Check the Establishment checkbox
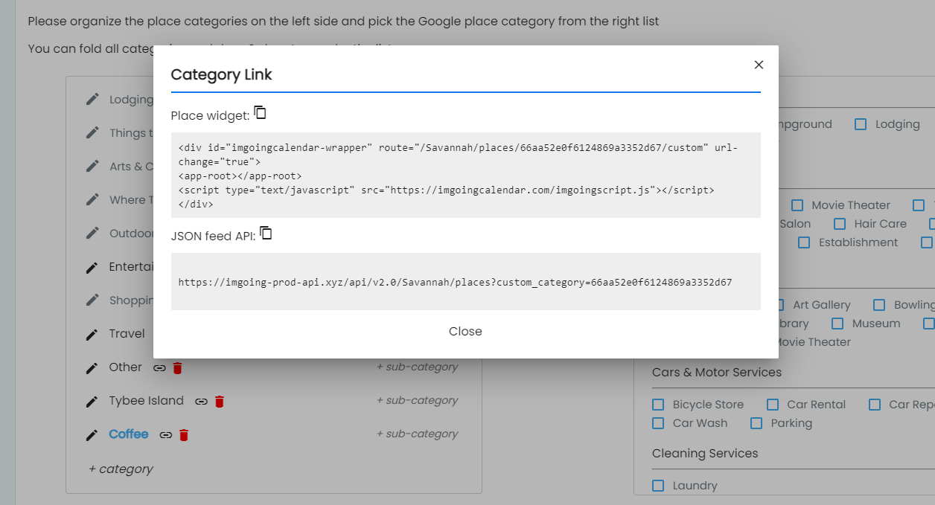 click(804, 242)
